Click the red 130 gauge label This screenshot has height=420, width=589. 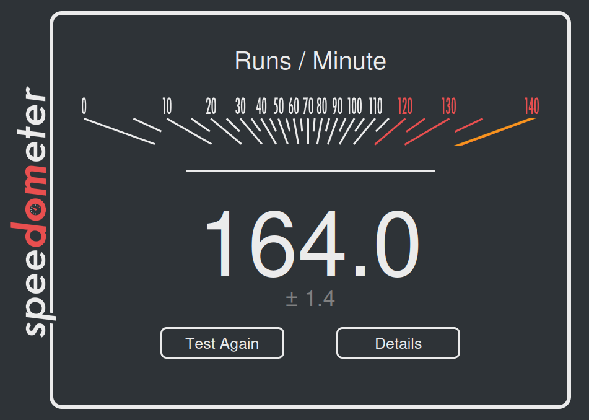click(x=448, y=106)
